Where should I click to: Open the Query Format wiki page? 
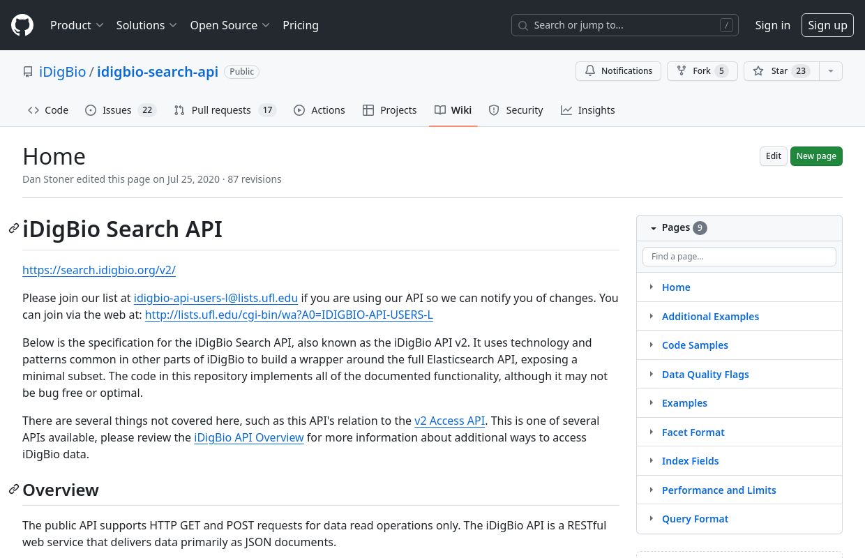(x=695, y=518)
